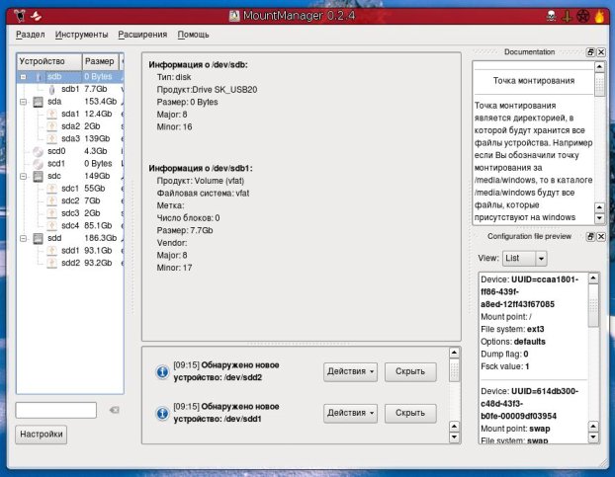This screenshot has width=615, height=477.
Task: Select the sdc4 85.1Gb tree row
Action: (70, 225)
